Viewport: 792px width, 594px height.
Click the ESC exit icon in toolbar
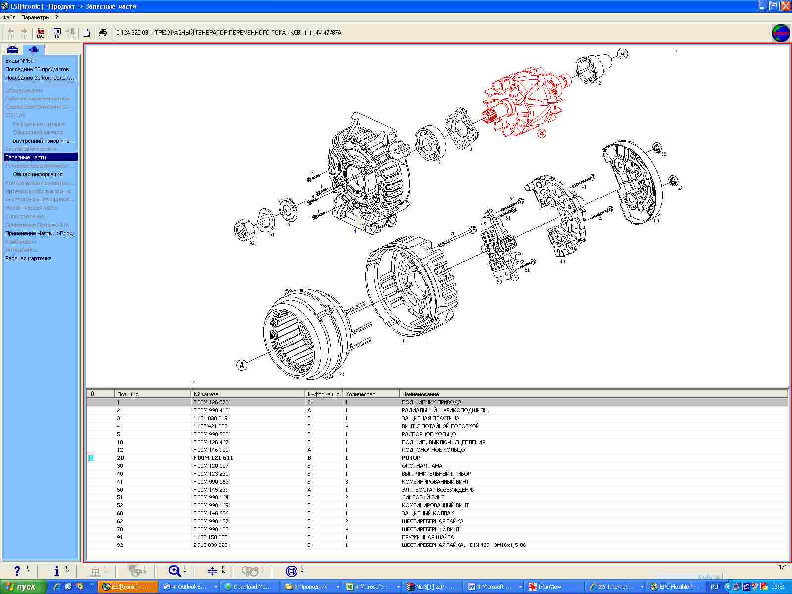pyautogui.click(x=41, y=33)
